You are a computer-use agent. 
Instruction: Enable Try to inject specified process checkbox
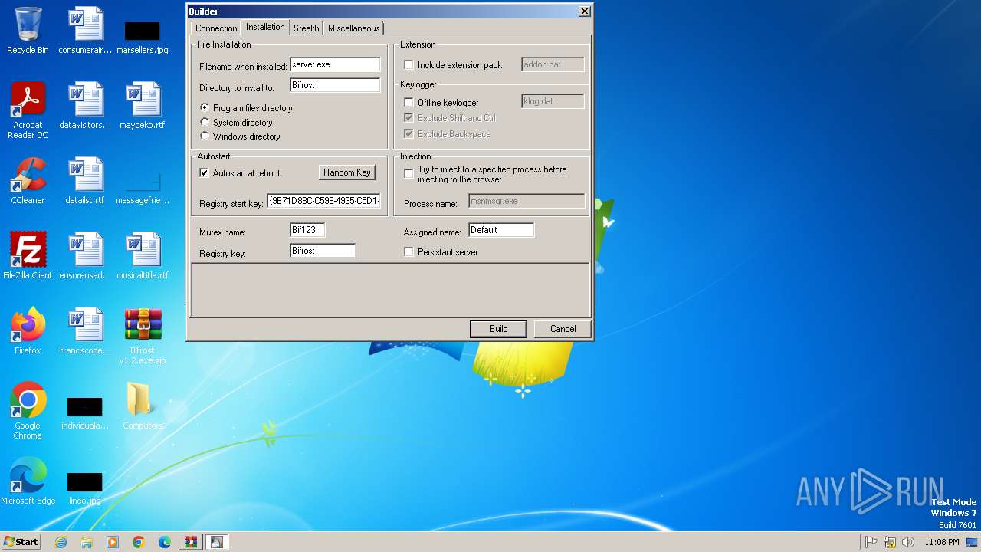(x=409, y=174)
